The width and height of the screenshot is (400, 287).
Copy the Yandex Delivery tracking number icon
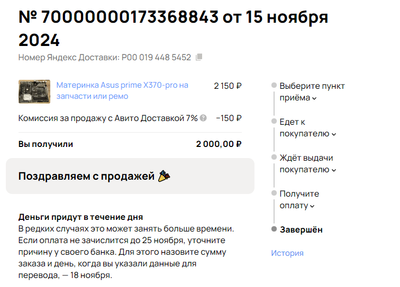point(199,57)
